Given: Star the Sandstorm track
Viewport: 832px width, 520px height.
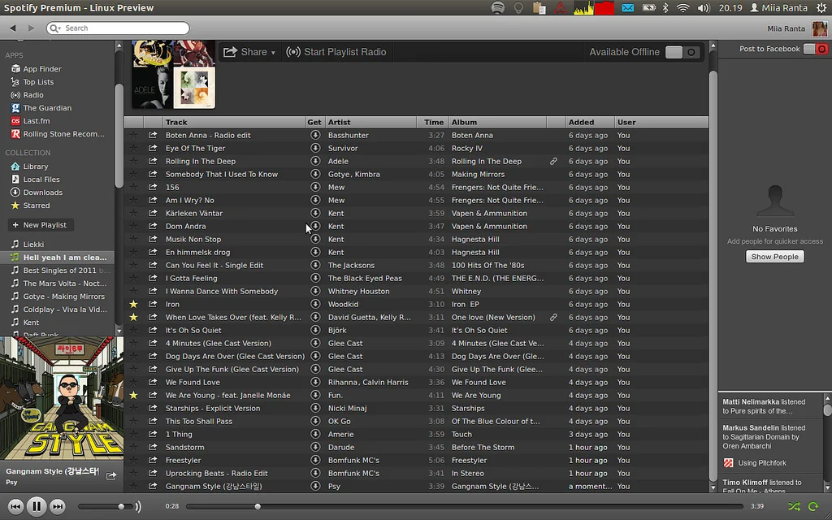Looking at the screenshot, I should click(134, 448).
